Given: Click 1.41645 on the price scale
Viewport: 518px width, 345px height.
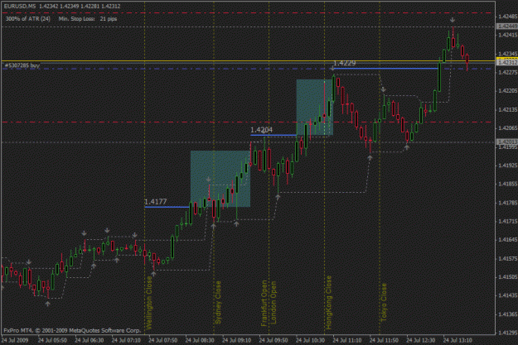Looking at the screenshot, I should coord(508,240).
